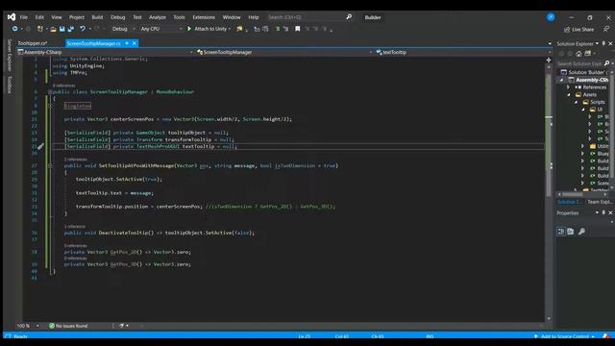Open the Extensions menu
Screen dimensions: 615x346
pyautogui.click(x=204, y=17)
